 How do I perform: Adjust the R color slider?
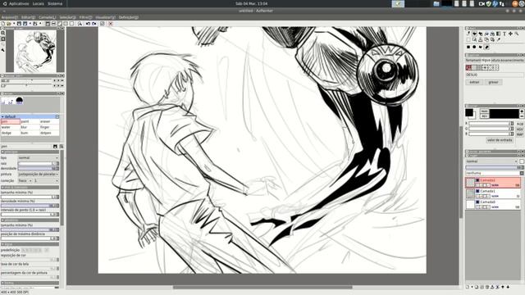click(491, 124)
